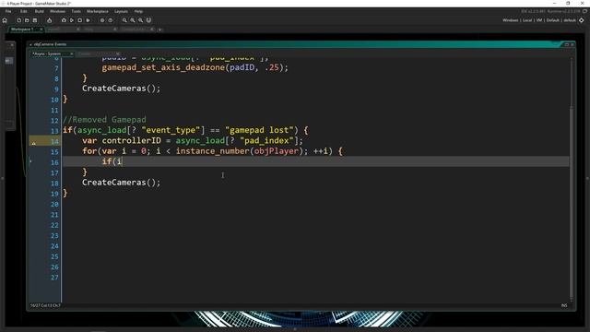
Task: Open the feedback speech bubble icon
Action: [585, 11]
